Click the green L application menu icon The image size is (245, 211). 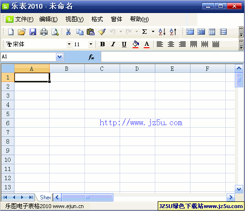point(10,19)
